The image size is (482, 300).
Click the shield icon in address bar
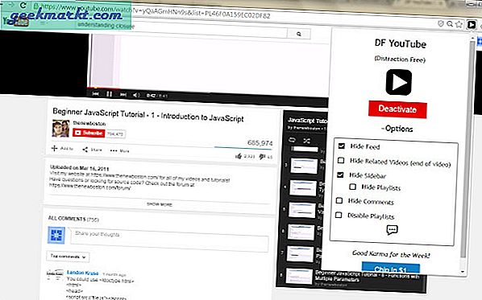coord(441,23)
